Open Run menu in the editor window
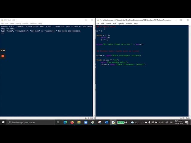 [x=115, y=24]
